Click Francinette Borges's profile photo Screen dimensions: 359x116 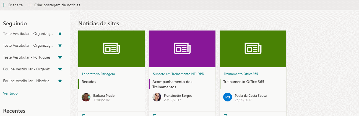(x=157, y=97)
